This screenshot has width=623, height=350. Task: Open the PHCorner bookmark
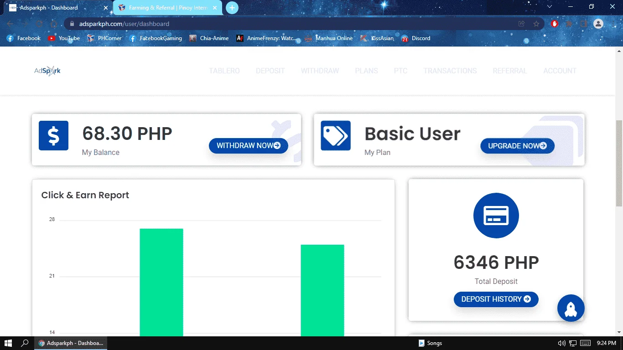point(104,38)
